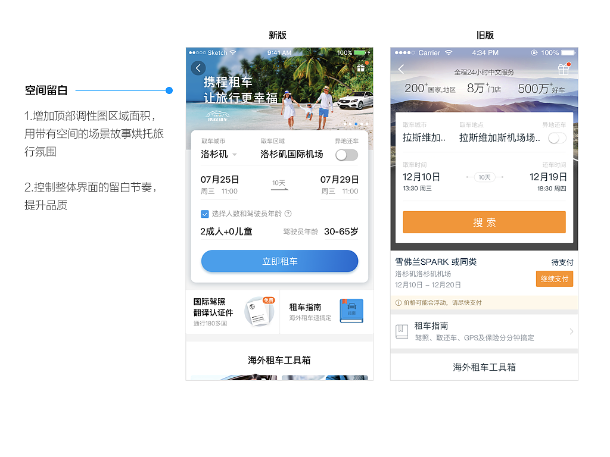
Task: Select old version pickup location 拉斯维加斯机场
Action: click(500, 137)
